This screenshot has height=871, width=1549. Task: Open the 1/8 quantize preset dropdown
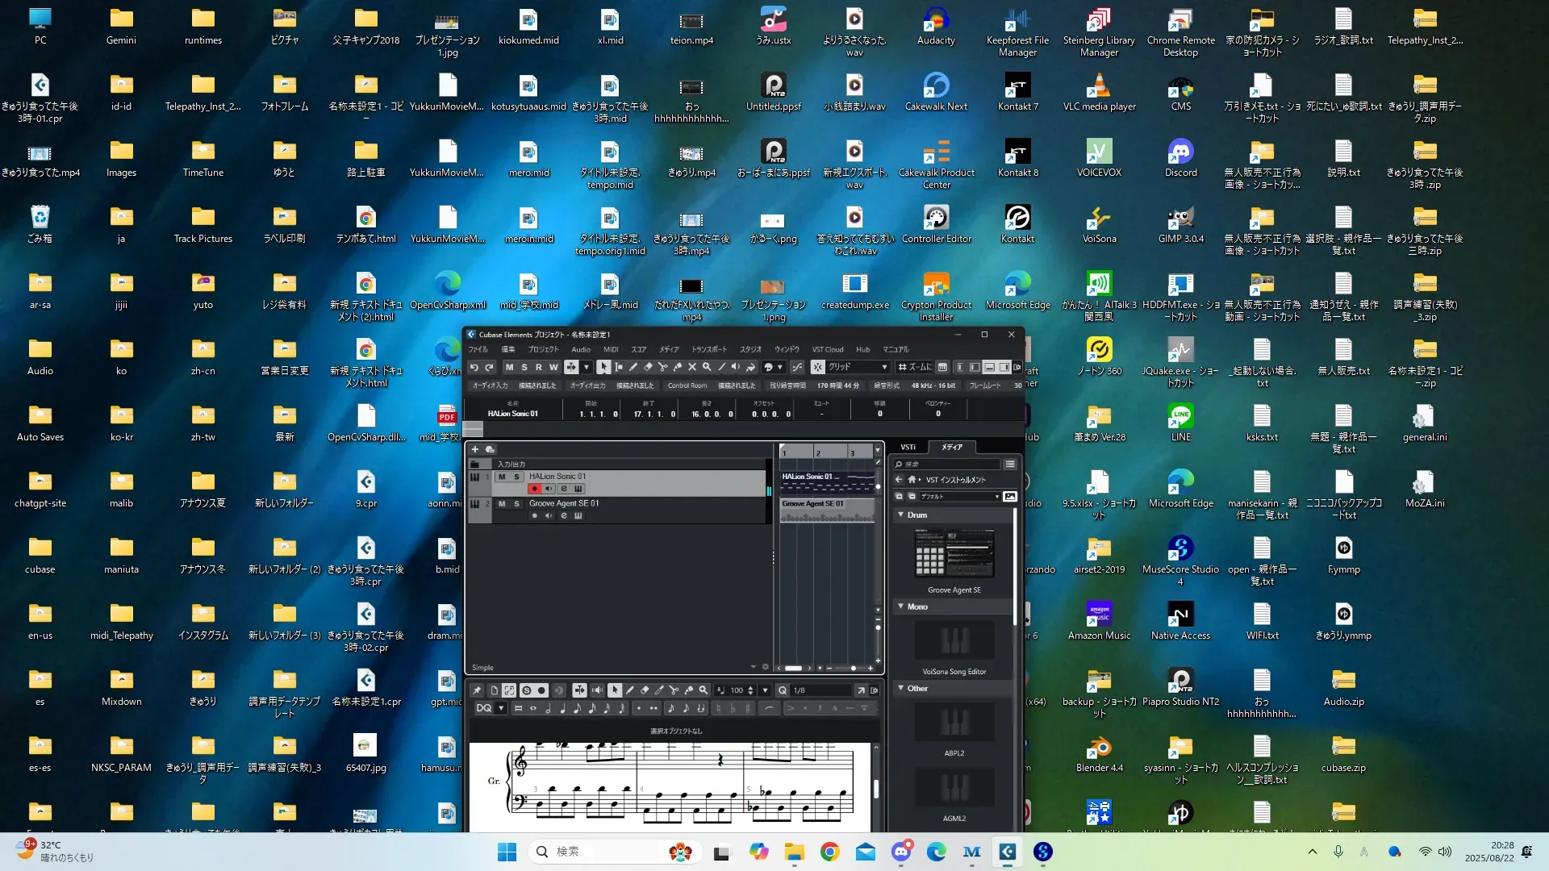pyautogui.click(x=820, y=690)
